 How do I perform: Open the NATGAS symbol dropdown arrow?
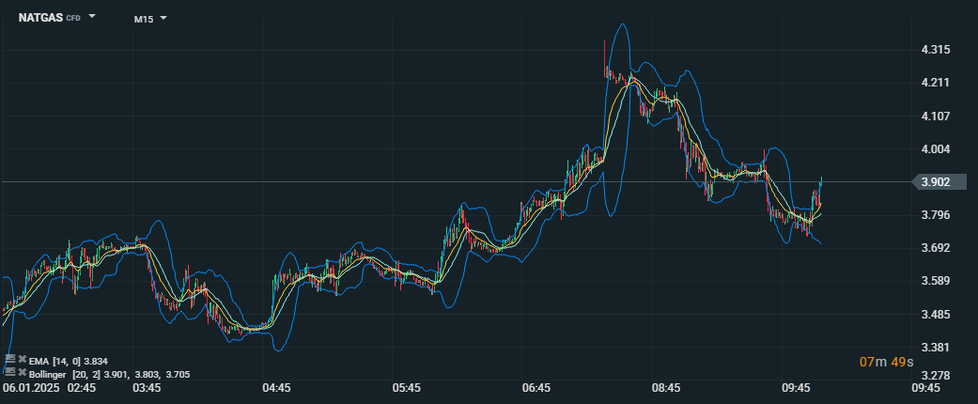[92, 17]
